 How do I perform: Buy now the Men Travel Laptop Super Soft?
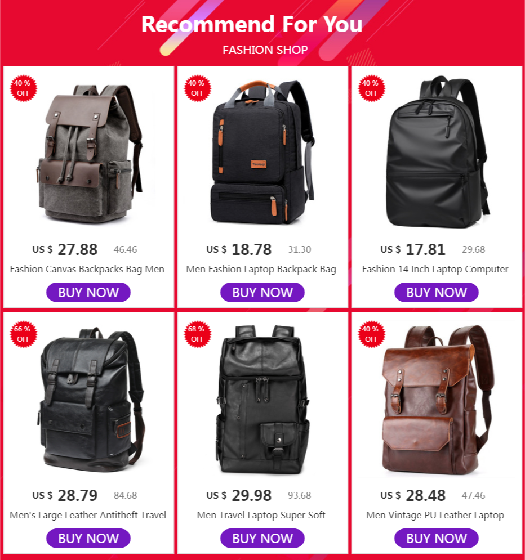pyautogui.click(x=262, y=538)
